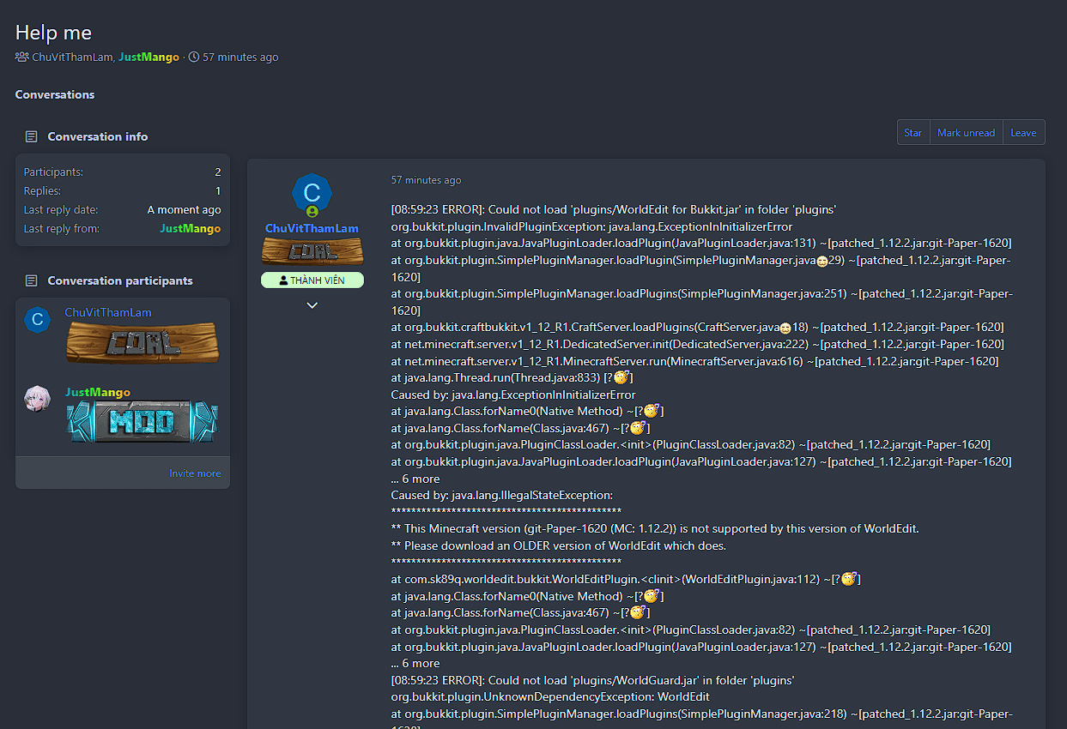This screenshot has height=729, width=1067.
Task: Open JustMango's profile from Last reply from
Action: tap(190, 229)
